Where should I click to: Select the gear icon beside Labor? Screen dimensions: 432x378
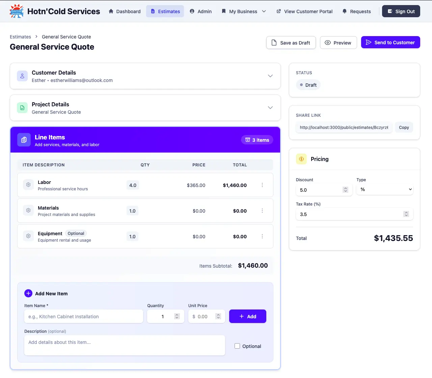[x=28, y=185]
